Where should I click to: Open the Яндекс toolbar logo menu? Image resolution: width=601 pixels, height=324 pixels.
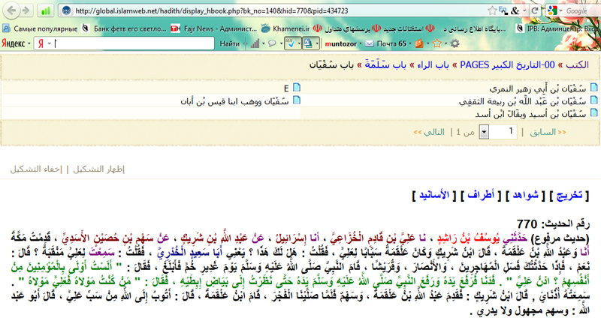tap(16, 43)
